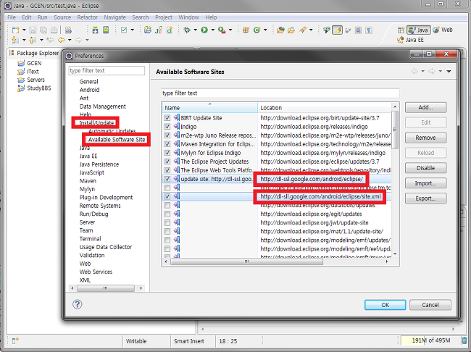
Task: Click the preferences tree horizontal scrollbar thumb
Action: tap(106, 288)
